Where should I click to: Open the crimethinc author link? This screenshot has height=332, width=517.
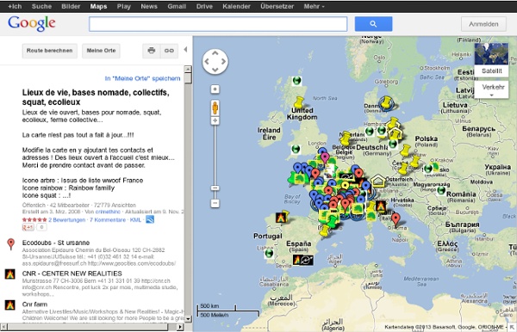(108, 212)
